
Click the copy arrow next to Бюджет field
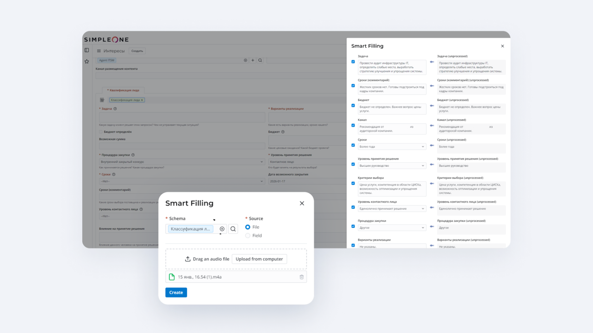(x=432, y=106)
